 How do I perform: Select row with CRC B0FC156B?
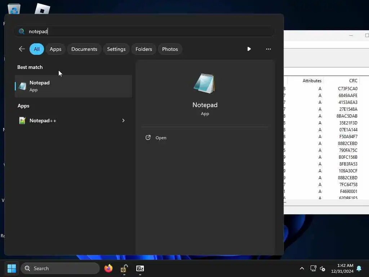pos(326,157)
